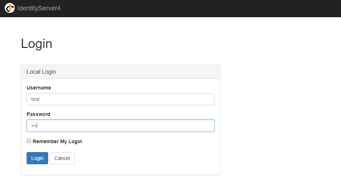Click the "test" text in Username field

35,99
